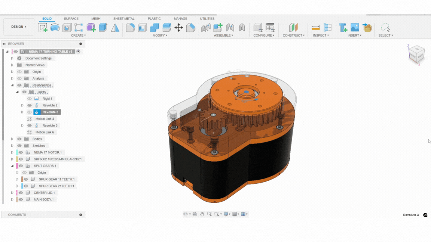431x242 pixels.
Task: Click the color swatch next to MAIN BODY:1
Action: [x=17, y=199]
